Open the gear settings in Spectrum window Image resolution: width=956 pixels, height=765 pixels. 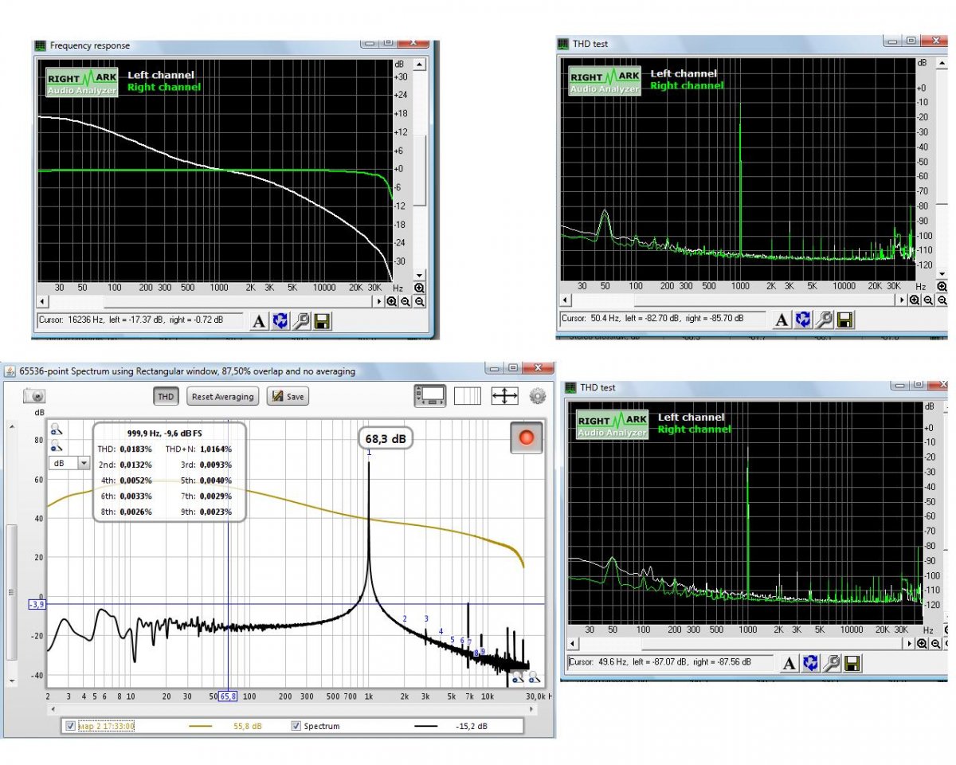pyautogui.click(x=538, y=395)
